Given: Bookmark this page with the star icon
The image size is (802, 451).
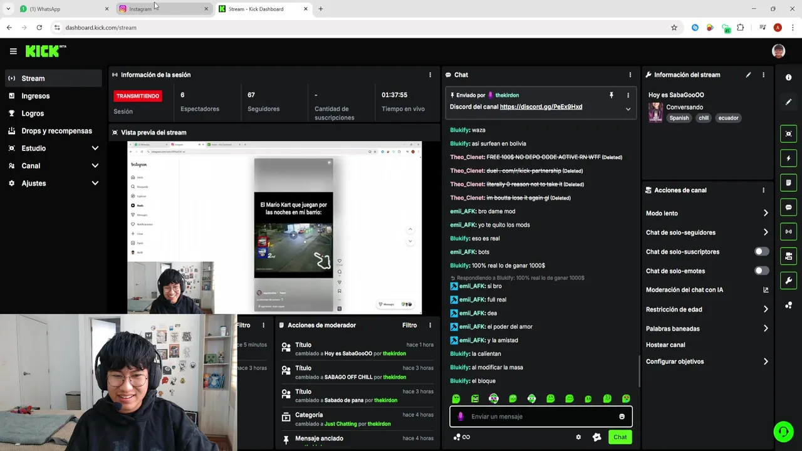Looking at the screenshot, I should click(674, 28).
